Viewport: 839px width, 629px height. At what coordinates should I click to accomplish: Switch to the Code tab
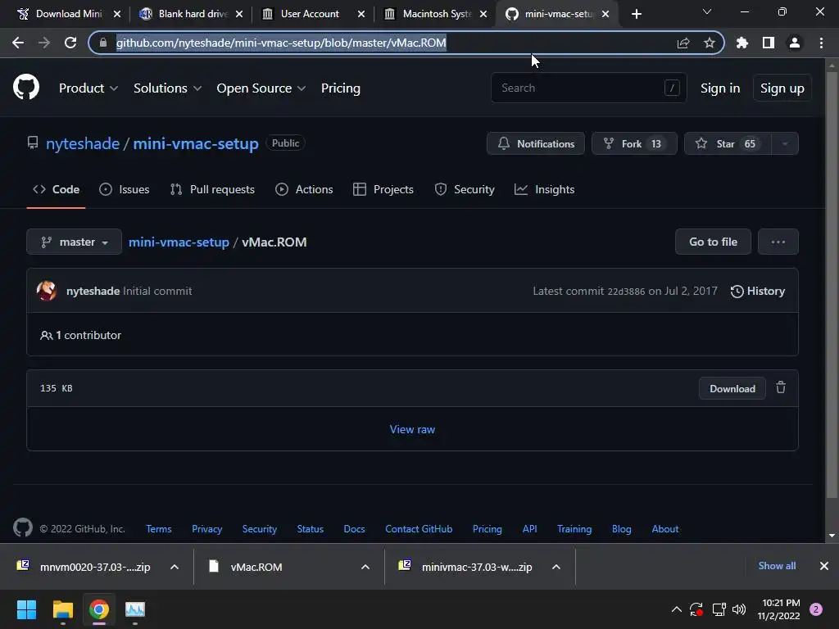pyautogui.click(x=57, y=189)
